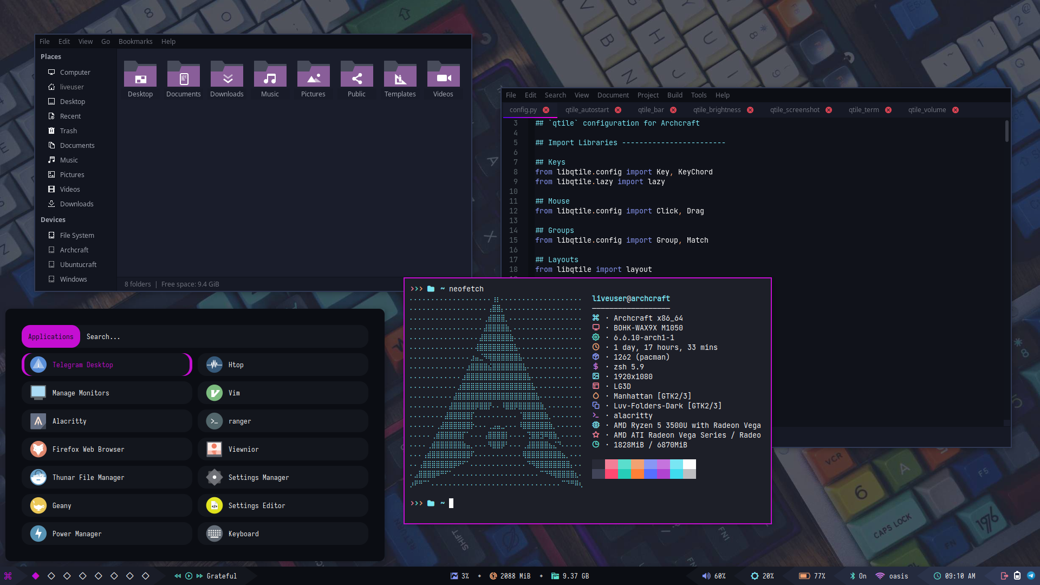Close the qtile_bar tab
1040x585 pixels.
tap(673, 110)
